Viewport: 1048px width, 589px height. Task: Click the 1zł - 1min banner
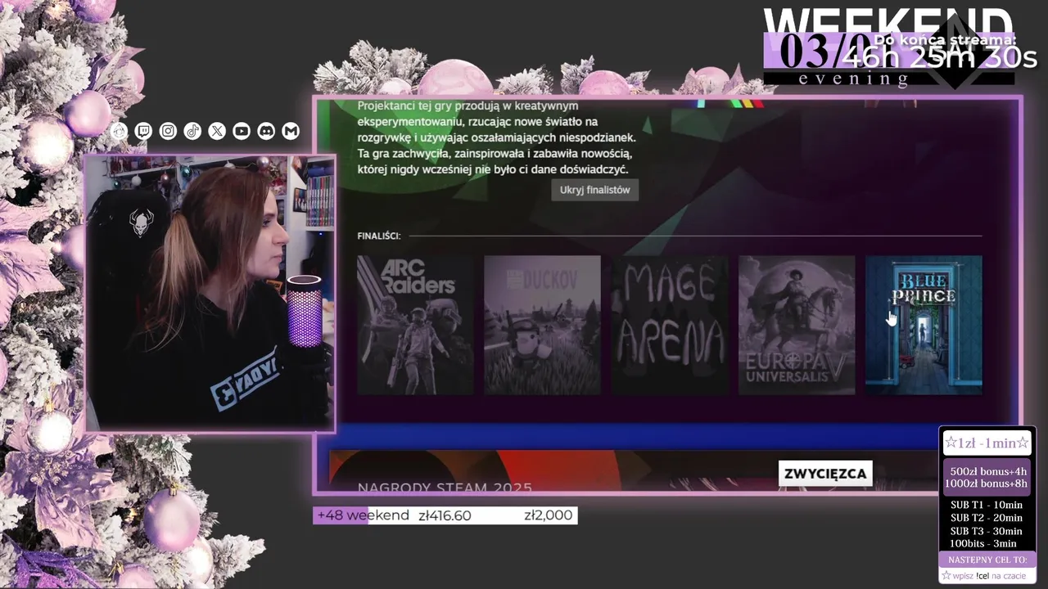click(987, 443)
